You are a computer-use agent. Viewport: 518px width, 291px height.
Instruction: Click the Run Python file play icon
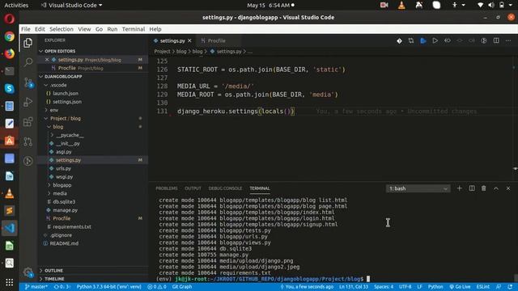click(435, 40)
